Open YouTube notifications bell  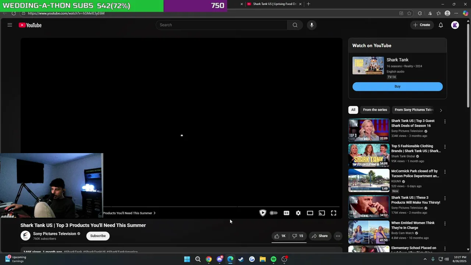pyautogui.click(x=440, y=25)
